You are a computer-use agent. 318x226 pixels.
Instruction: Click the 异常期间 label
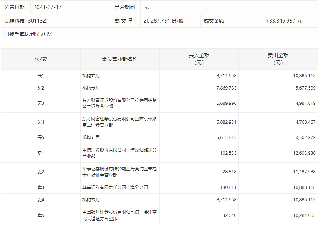tap(125, 7)
